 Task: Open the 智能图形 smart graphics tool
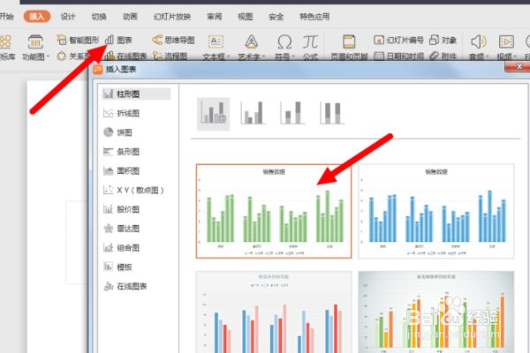click(78, 41)
